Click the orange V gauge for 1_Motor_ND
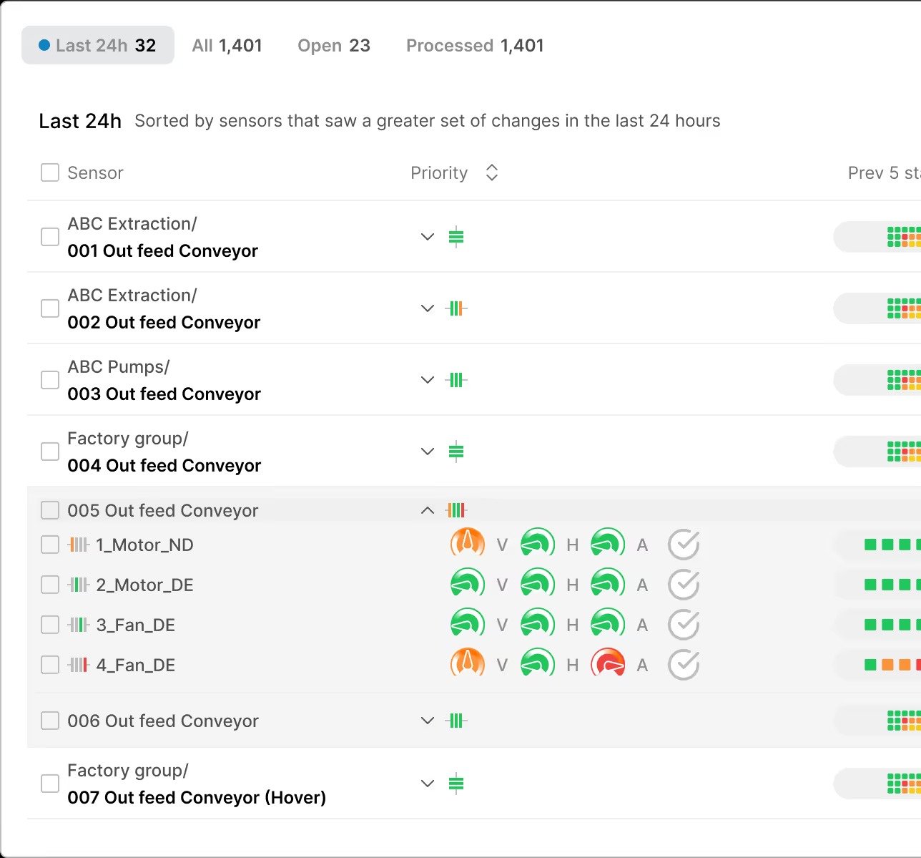Screen dimensions: 921x858 pyautogui.click(x=467, y=545)
